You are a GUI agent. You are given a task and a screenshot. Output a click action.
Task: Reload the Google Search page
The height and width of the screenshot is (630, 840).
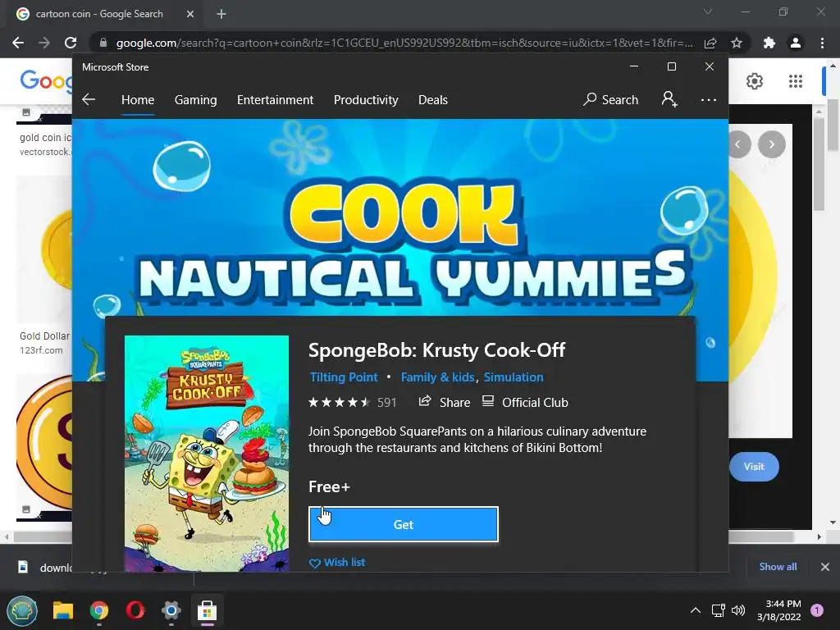[x=71, y=43]
